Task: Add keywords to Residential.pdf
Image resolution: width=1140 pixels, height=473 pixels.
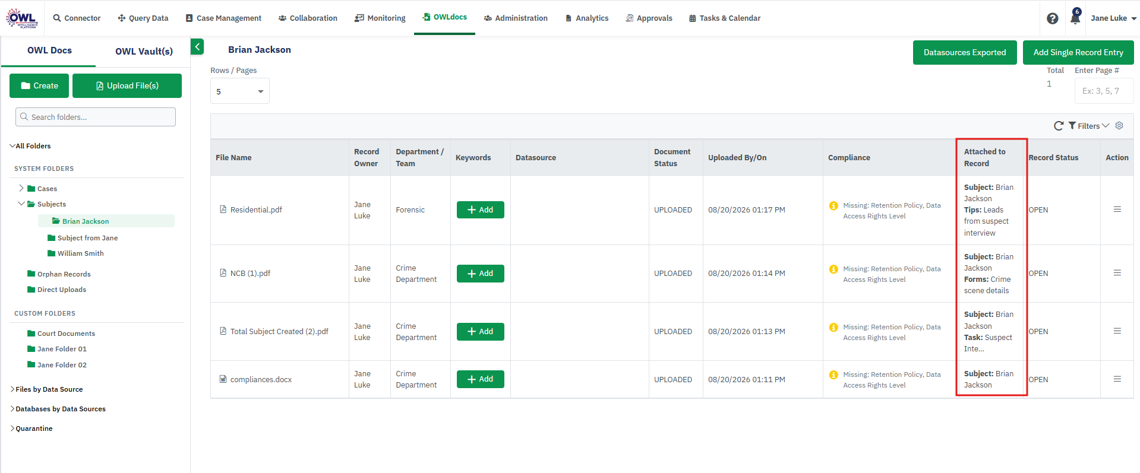Action: [481, 209]
